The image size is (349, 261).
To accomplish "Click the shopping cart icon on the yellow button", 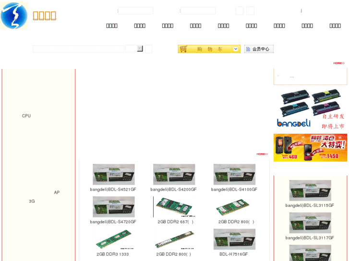I will tap(183, 49).
